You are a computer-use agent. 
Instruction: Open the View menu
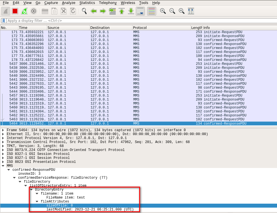27,3
